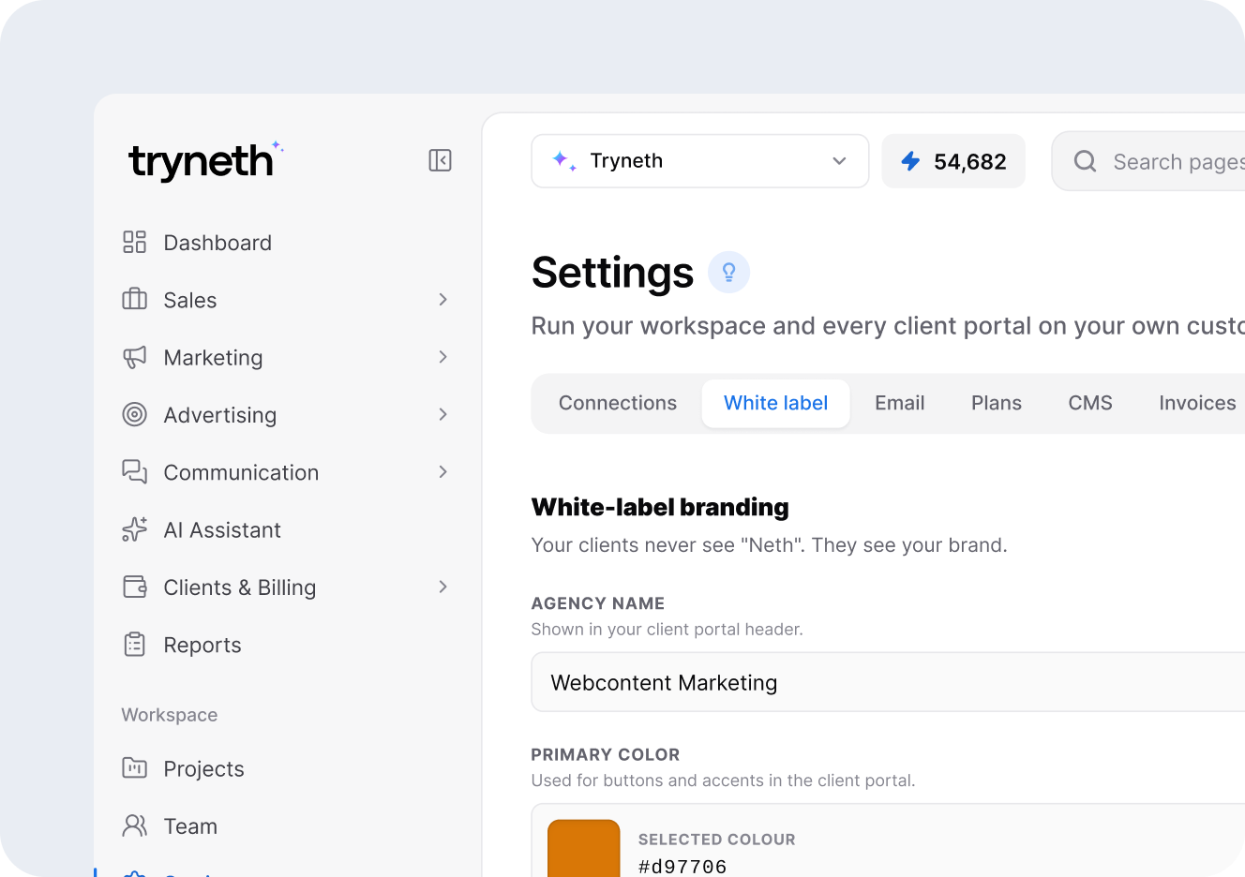Open Projects label in sidebar

tap(203, 768)
